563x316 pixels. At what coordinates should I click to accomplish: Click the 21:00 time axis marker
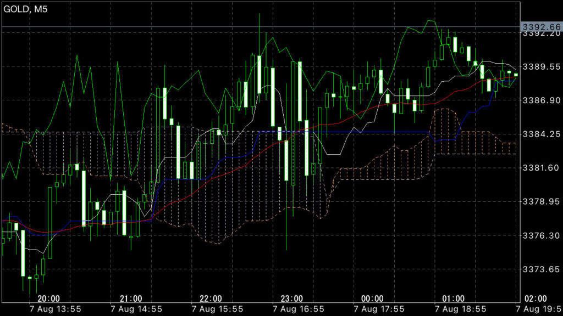[x=130, y=298]
